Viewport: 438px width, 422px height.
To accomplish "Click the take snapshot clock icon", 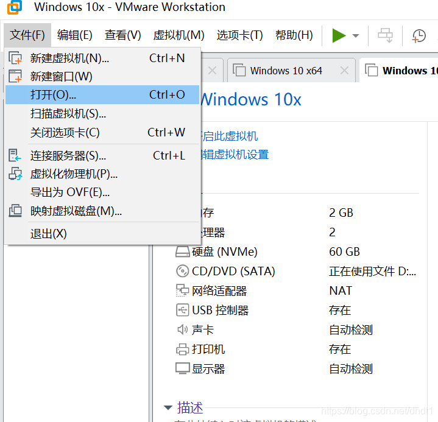I will click(x=419, y=36).
